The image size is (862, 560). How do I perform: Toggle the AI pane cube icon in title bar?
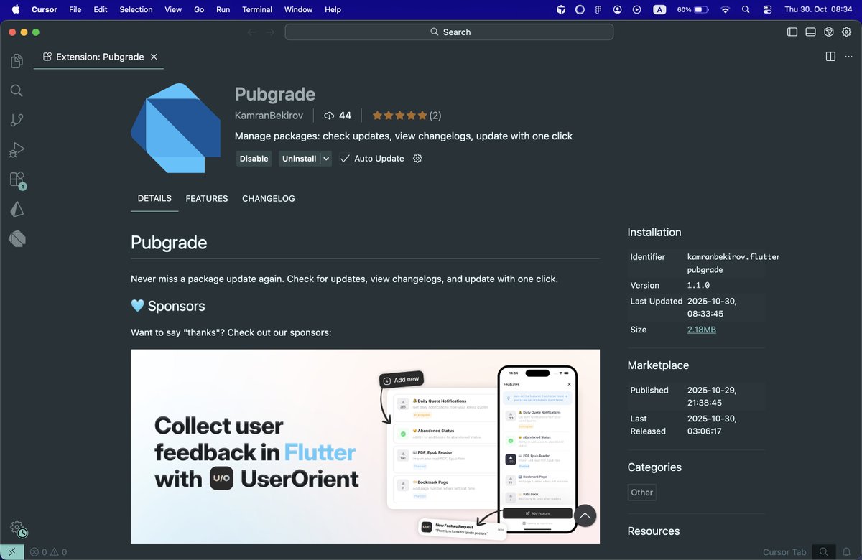tap(828, 32)
